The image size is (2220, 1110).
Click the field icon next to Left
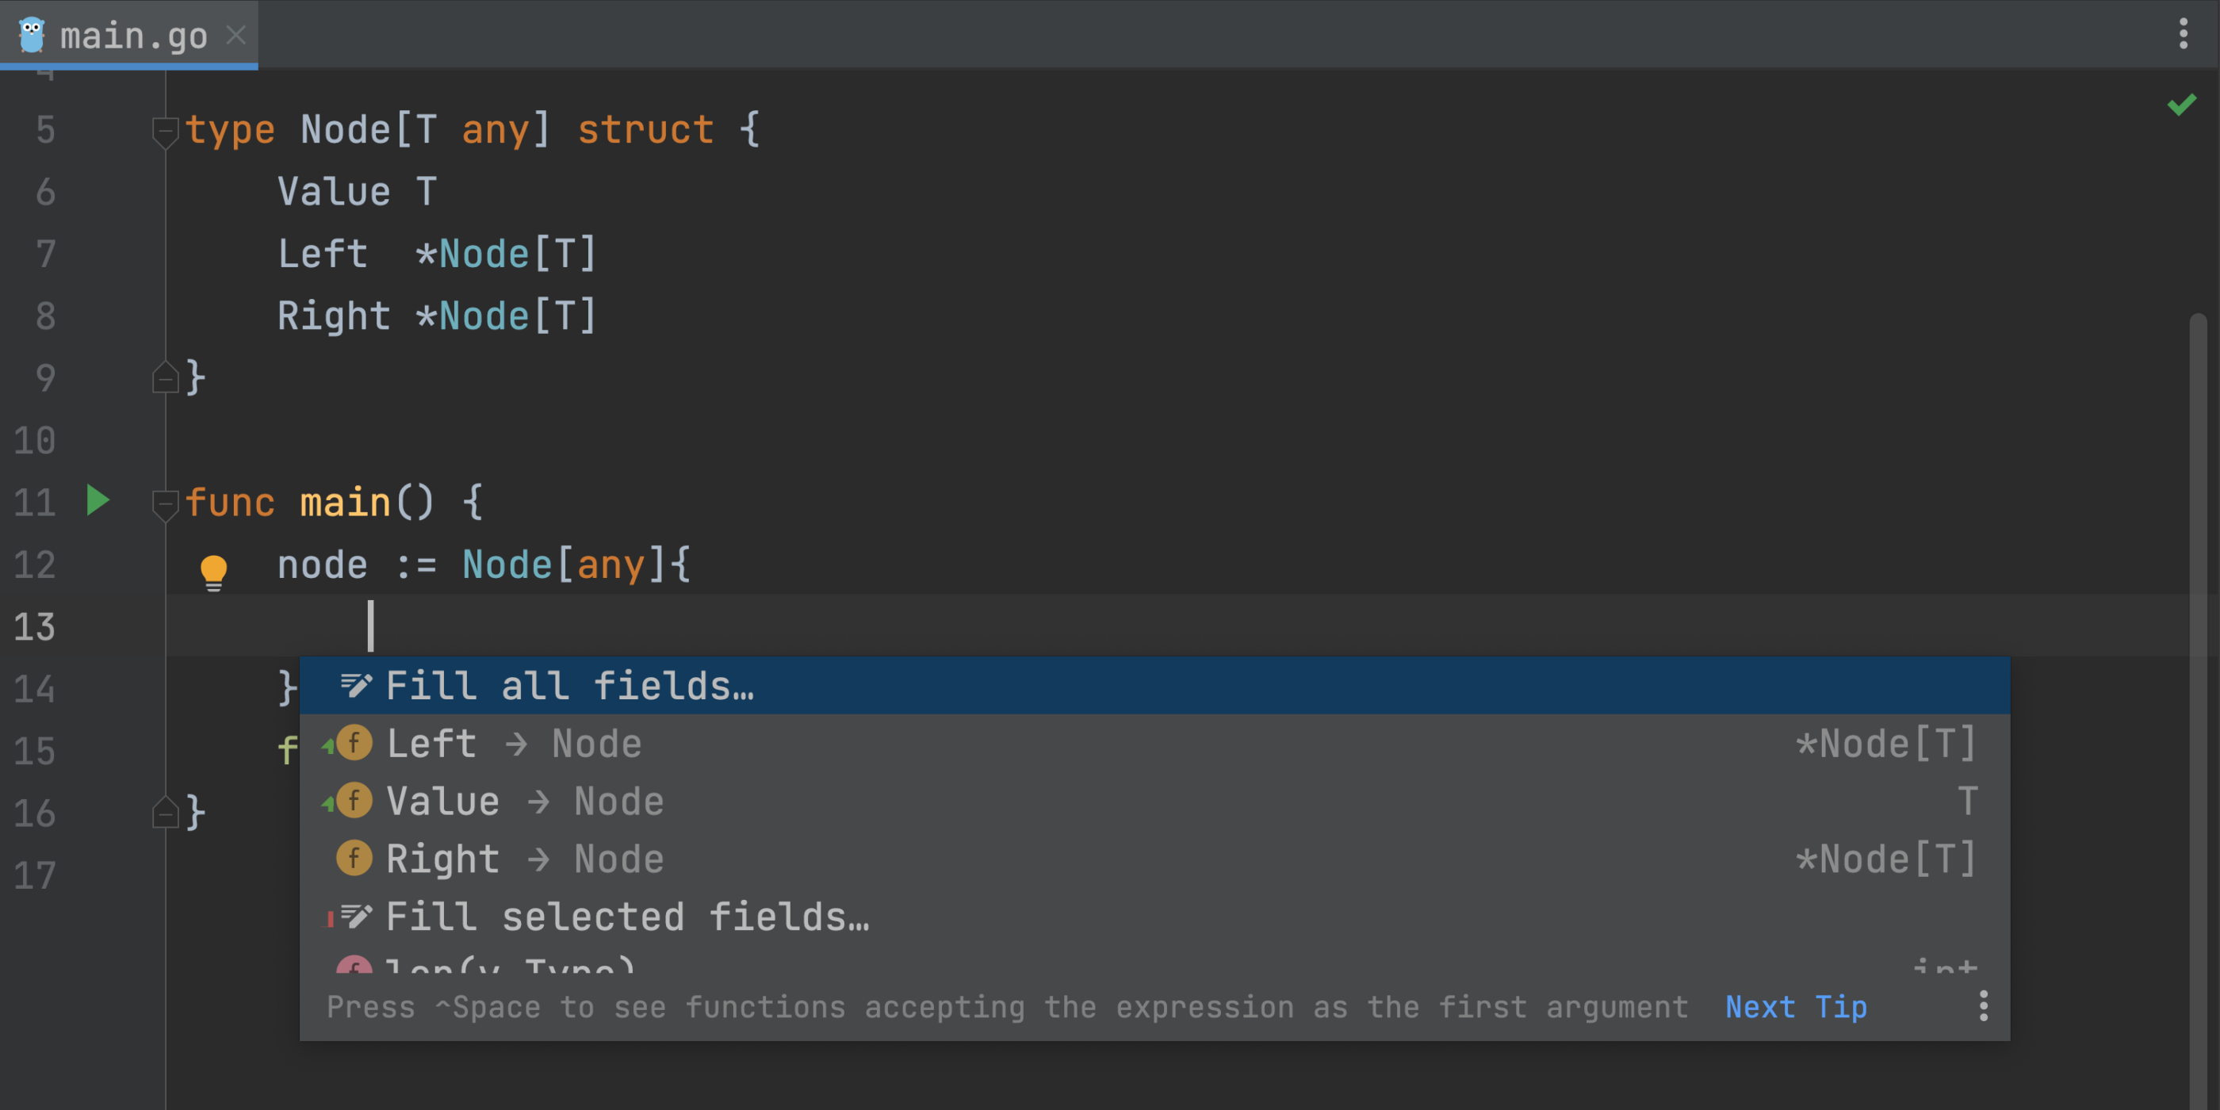click(354, 743)
